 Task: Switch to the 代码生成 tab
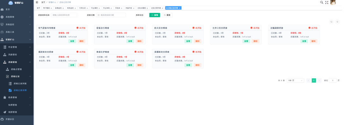click(x=83, y=8)
